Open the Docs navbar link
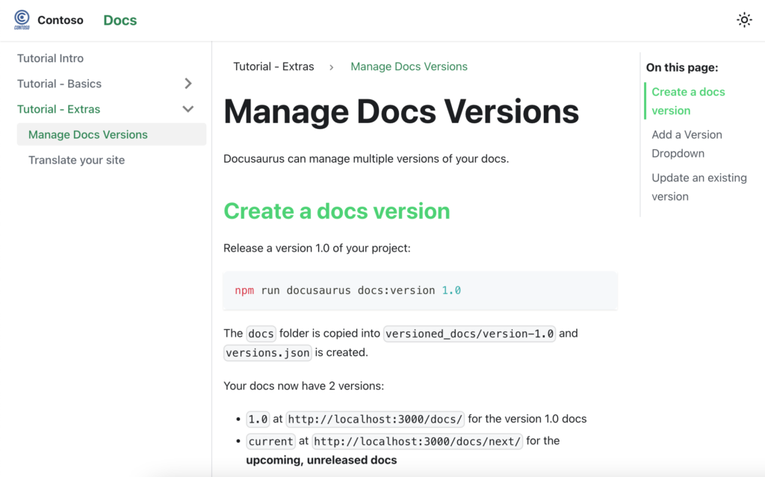Image resolution: width=765 pixels, height=477 pixels. (120, 20)
